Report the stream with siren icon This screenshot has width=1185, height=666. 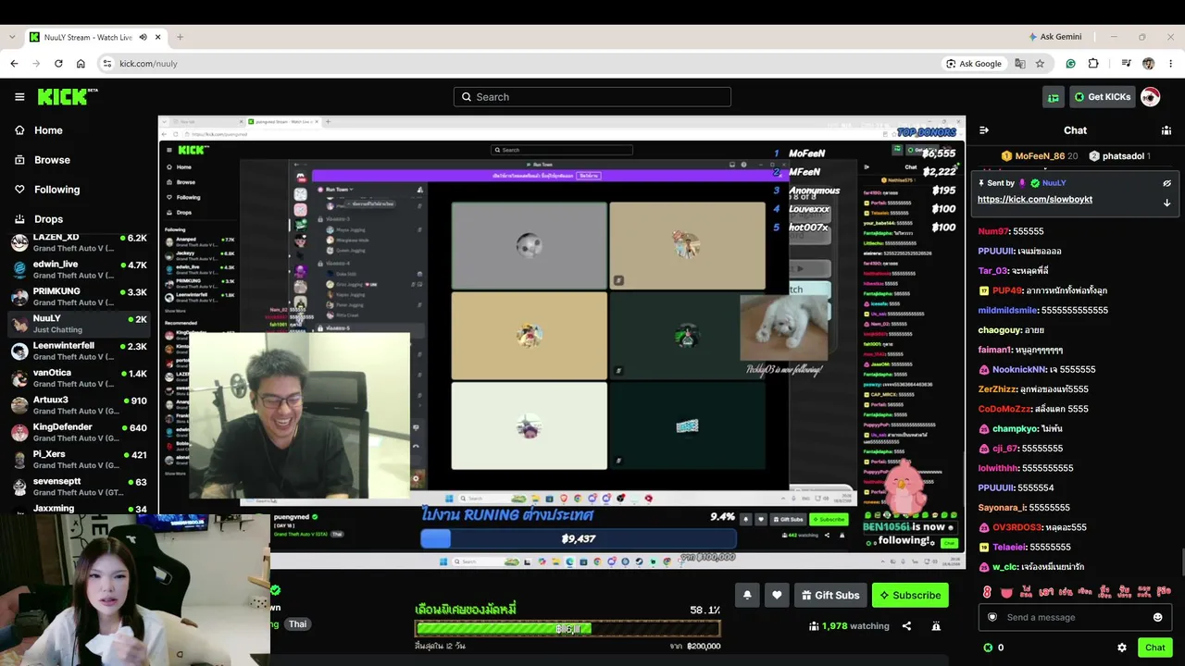point(936,626)
